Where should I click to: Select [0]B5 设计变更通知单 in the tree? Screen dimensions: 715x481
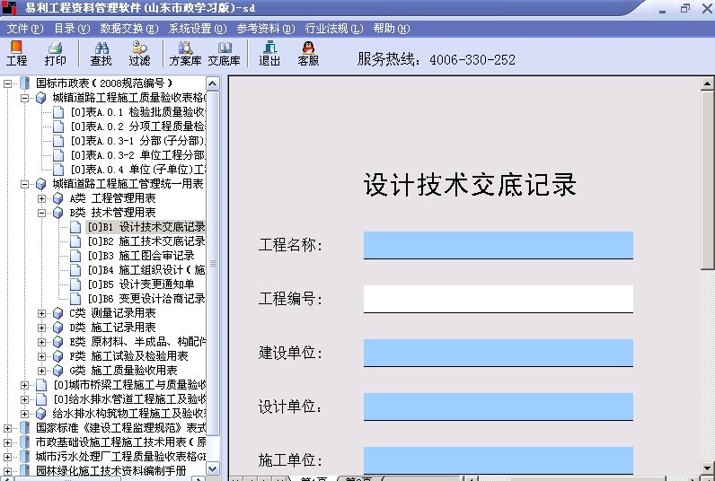pos(140,284)
